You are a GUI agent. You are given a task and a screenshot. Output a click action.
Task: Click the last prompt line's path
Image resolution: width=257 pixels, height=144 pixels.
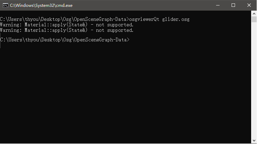[64, 40]
